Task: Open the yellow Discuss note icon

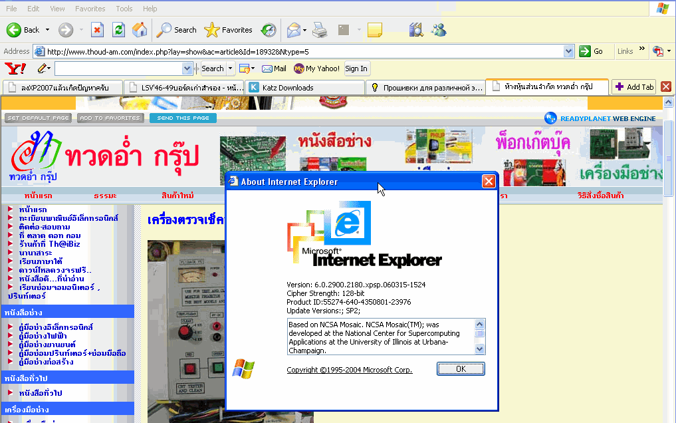Action: 375,30
